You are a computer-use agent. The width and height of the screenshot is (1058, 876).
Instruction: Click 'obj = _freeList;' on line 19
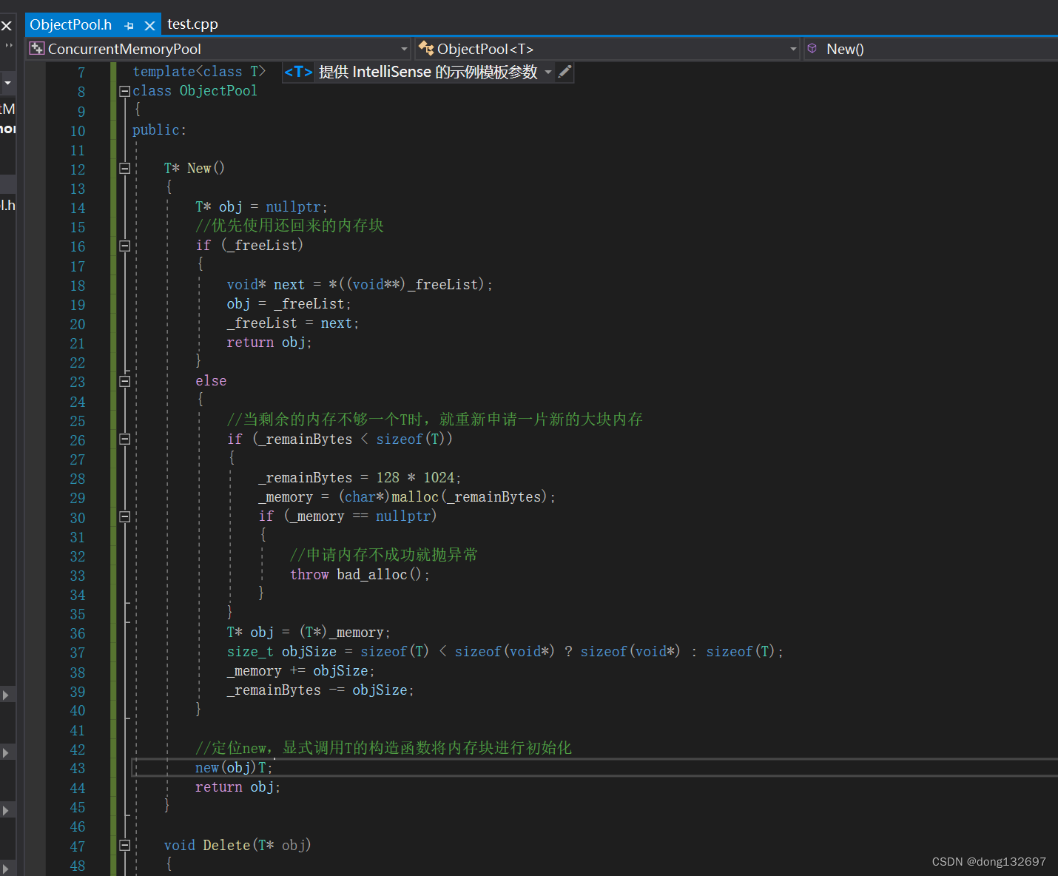(289, 304)
